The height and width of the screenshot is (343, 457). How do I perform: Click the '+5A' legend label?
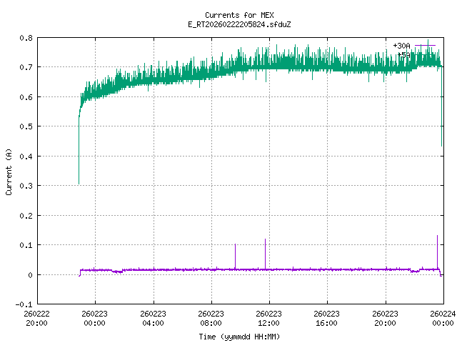pos(403,54)
